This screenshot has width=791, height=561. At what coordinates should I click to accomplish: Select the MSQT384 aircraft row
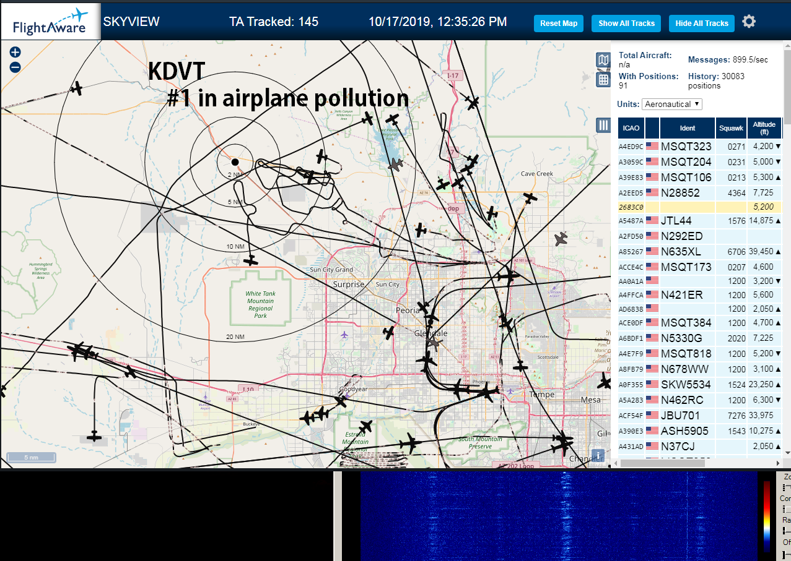click(x=699, y=323)
